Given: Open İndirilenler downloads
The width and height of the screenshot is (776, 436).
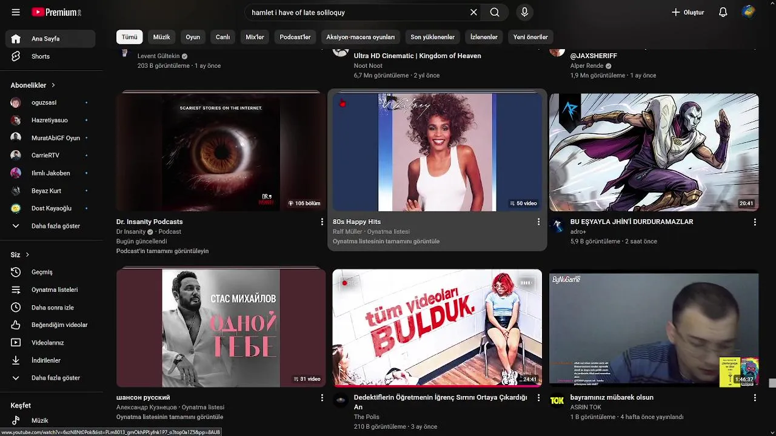Looking at the screenshot, I should (x=51, y=360).
